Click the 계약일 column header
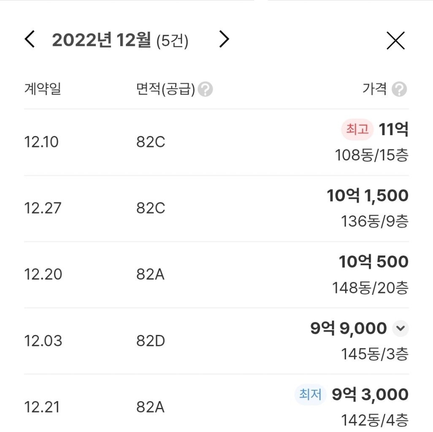 coord(43,89)
